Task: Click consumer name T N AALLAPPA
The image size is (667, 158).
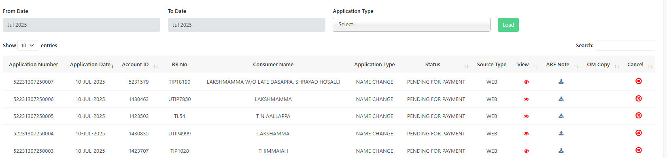Action: (x=273, y=116)
